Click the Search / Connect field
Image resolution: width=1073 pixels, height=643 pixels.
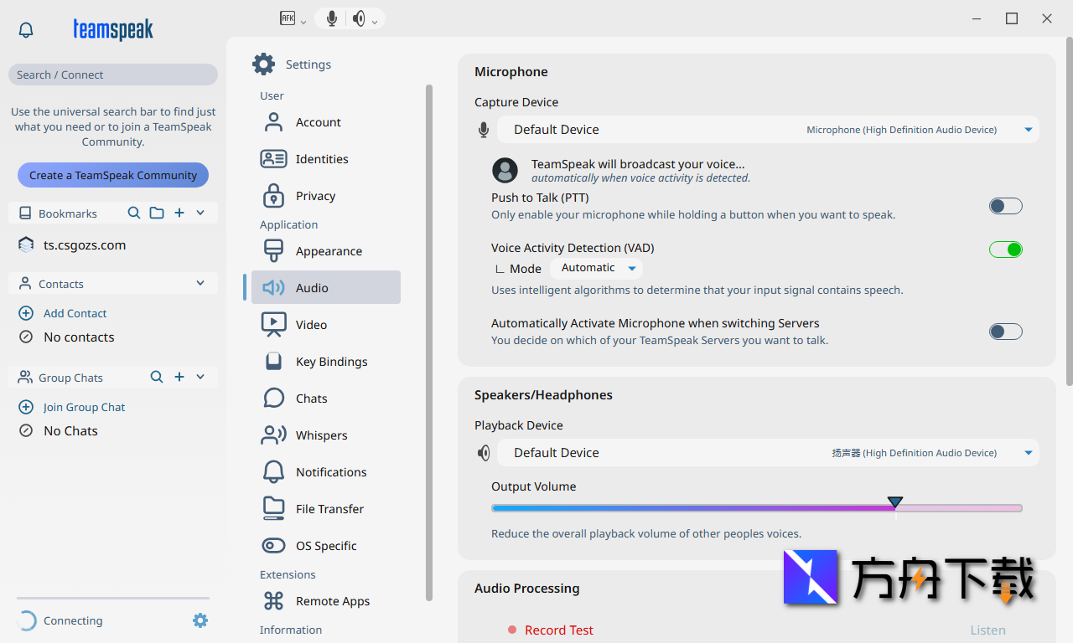tap(113, 75)
